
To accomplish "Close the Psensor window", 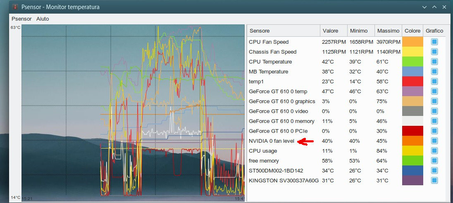I will tap(444, 7).
